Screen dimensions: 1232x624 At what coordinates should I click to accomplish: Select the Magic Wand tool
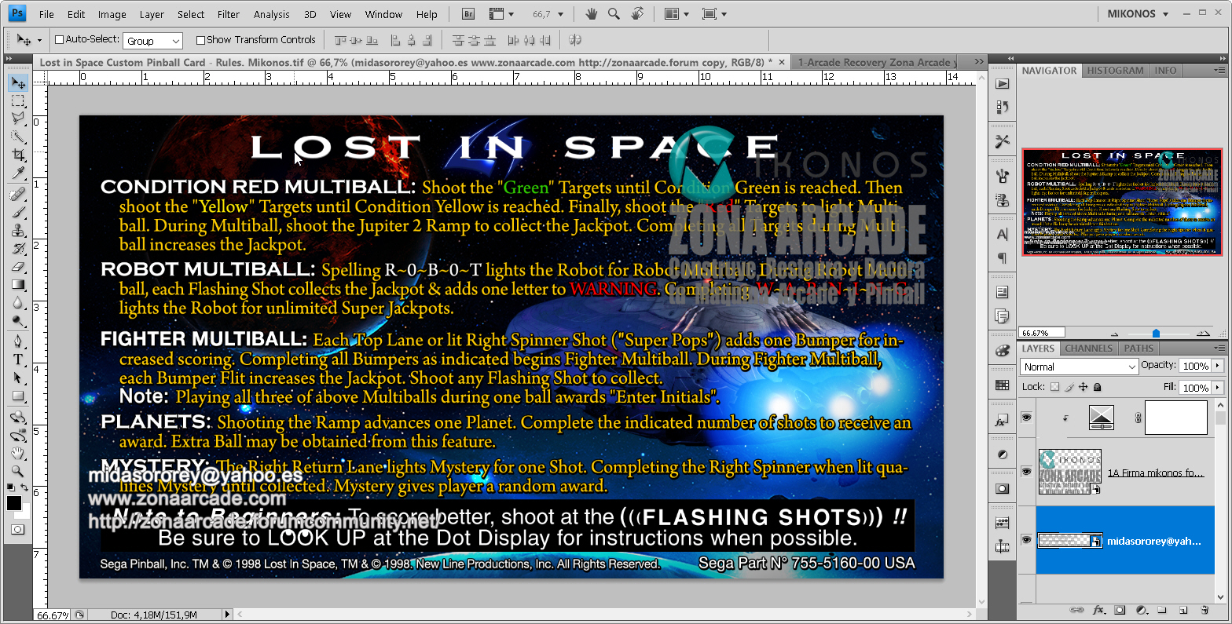pyautogui.click(x=17, y=137)
